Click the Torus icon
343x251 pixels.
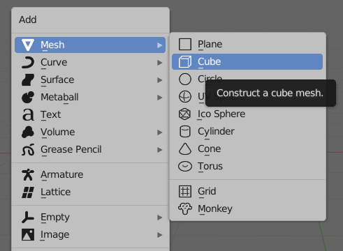click(x=185, y=166)
